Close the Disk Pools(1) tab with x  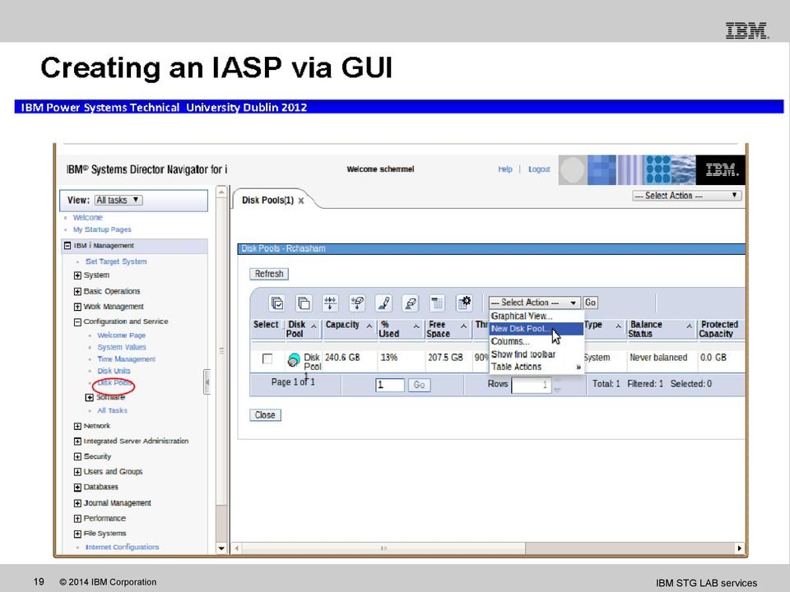[x=301, y=201]
